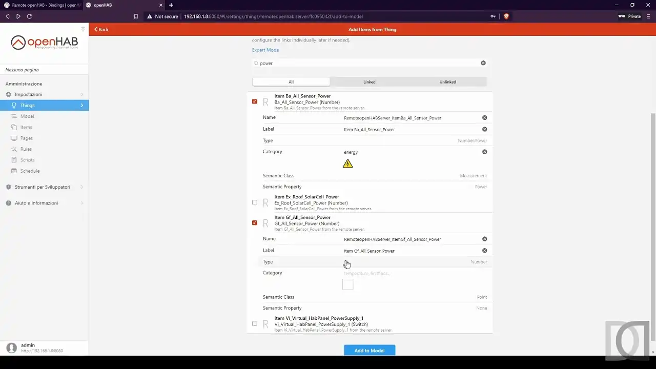Clear the Ba_All_Sensor_Power Label field
This screenshot has width=656, height=369.
484,129
